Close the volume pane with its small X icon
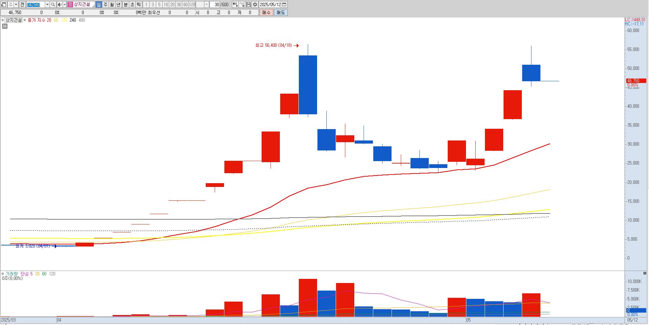 click(645, 273)
